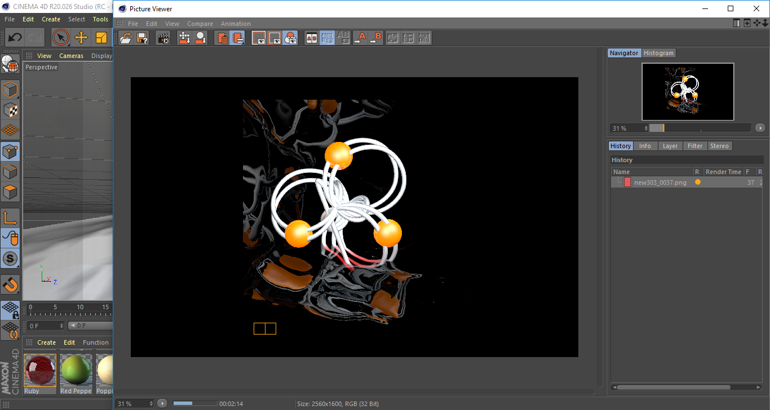Click the 0 F current frame field
This screenshot has height=410, width=770.
[x=46, y=326]
